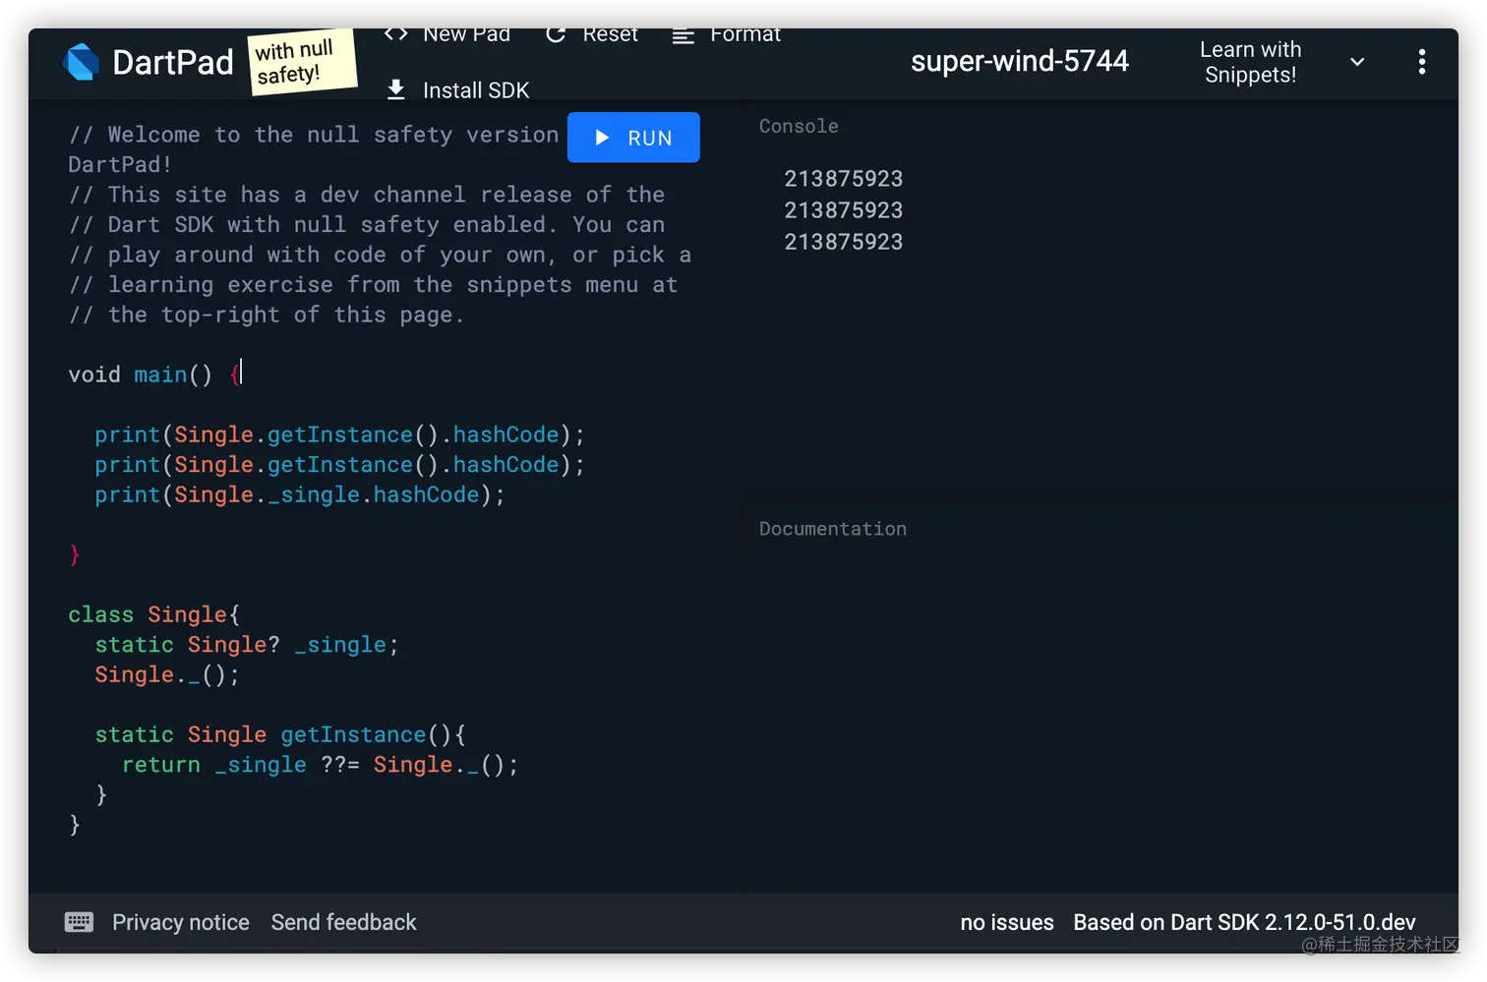Viewport: 1487px width, 982px height.
Task: Click the Reset circular arrow icon
Action: 556,34
